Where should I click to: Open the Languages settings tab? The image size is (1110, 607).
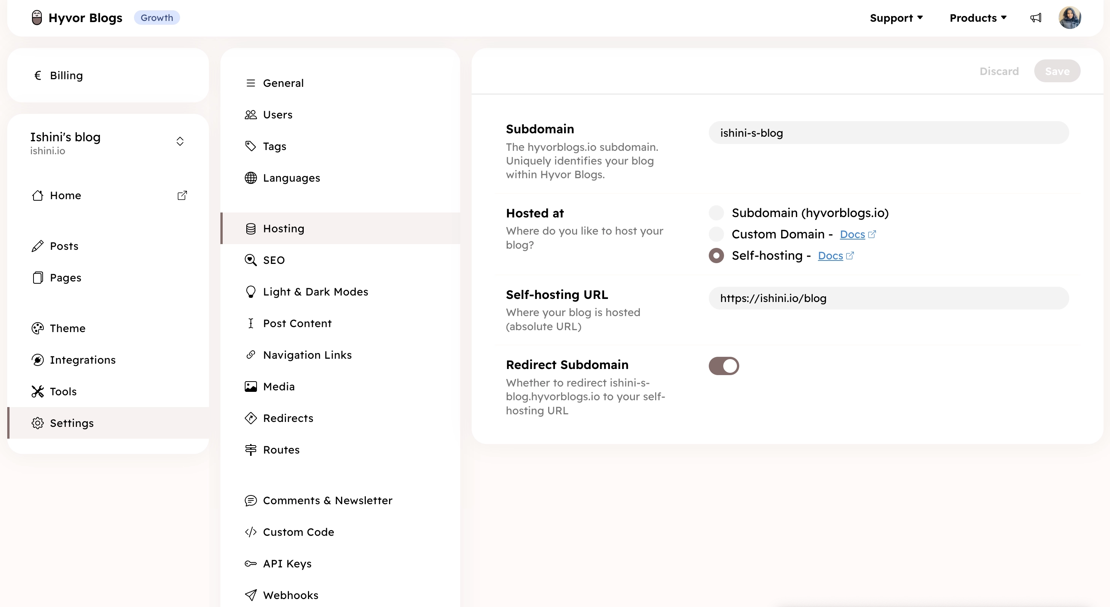click(x=340, y=177)
